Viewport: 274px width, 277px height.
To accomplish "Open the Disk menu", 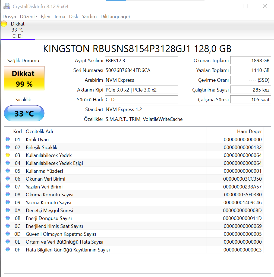I will pyautogui.click(x=74, y=17).
